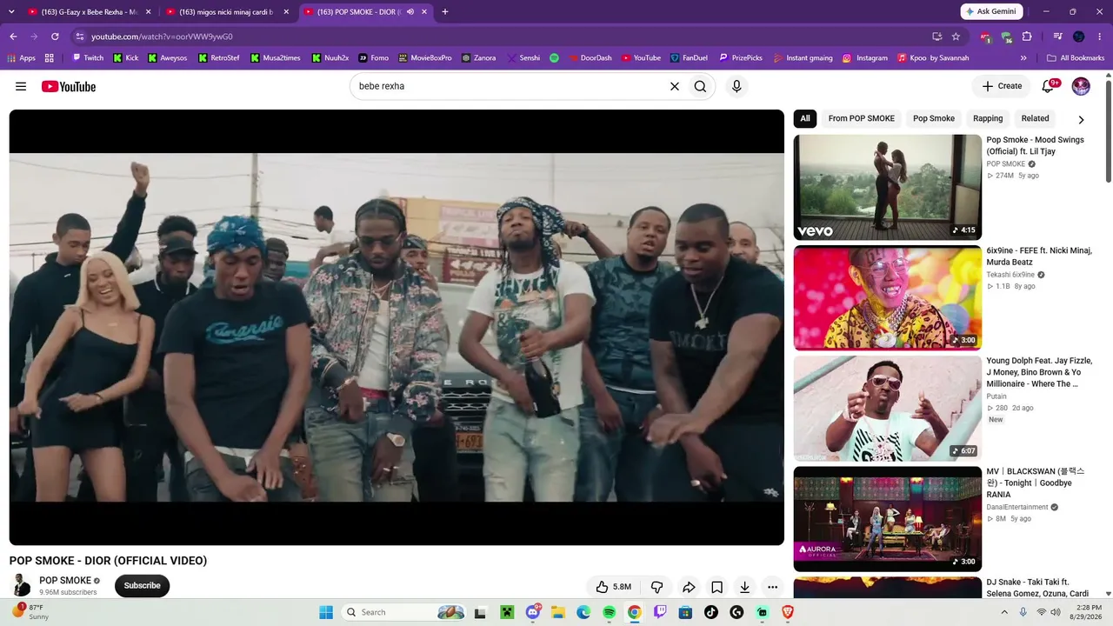Open more actions under the video

pyautogui.click(x=772, y=587)
